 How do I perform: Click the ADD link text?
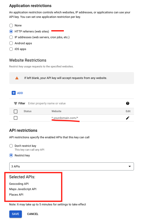point(20,93)
